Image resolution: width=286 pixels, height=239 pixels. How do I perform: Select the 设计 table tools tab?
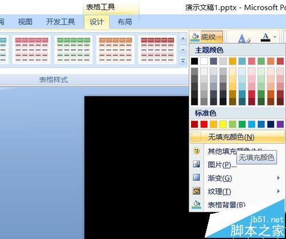97,22
